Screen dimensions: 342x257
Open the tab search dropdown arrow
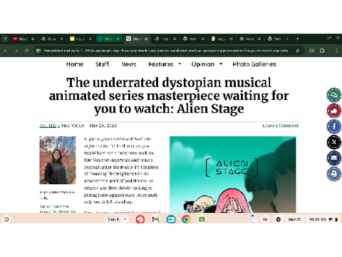point(5,39)
